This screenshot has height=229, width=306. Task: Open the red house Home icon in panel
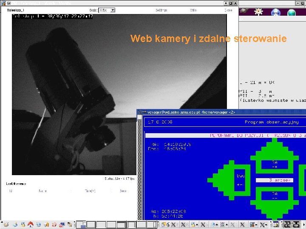tap(31, 224)
